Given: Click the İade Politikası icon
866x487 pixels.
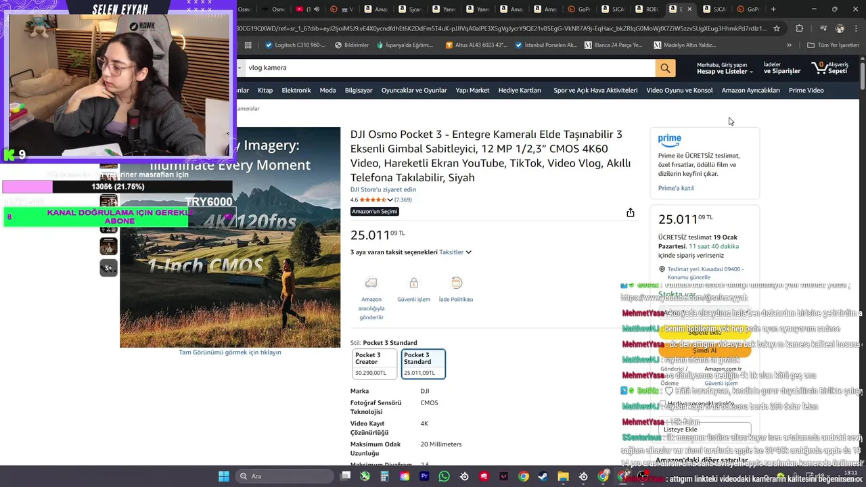Looking at the screenshot, I should coord(457,283).
